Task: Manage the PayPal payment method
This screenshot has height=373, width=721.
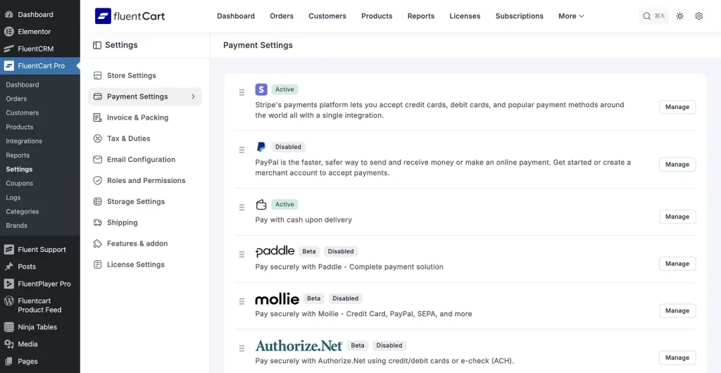Action: [677, 165]
